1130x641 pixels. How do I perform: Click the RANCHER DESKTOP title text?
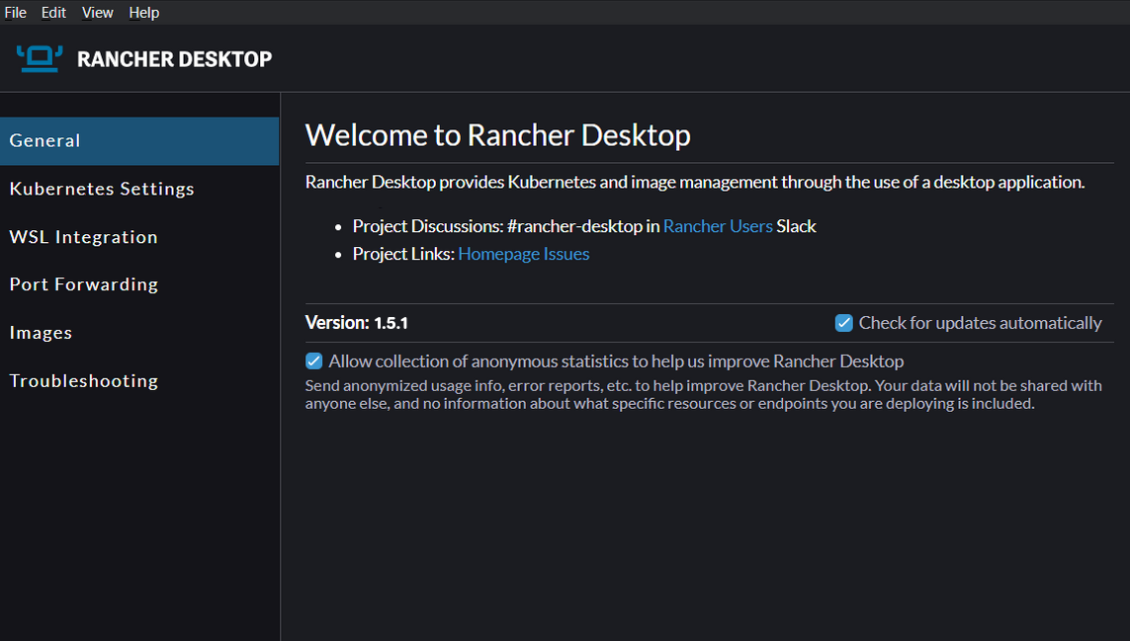(174, 59)
